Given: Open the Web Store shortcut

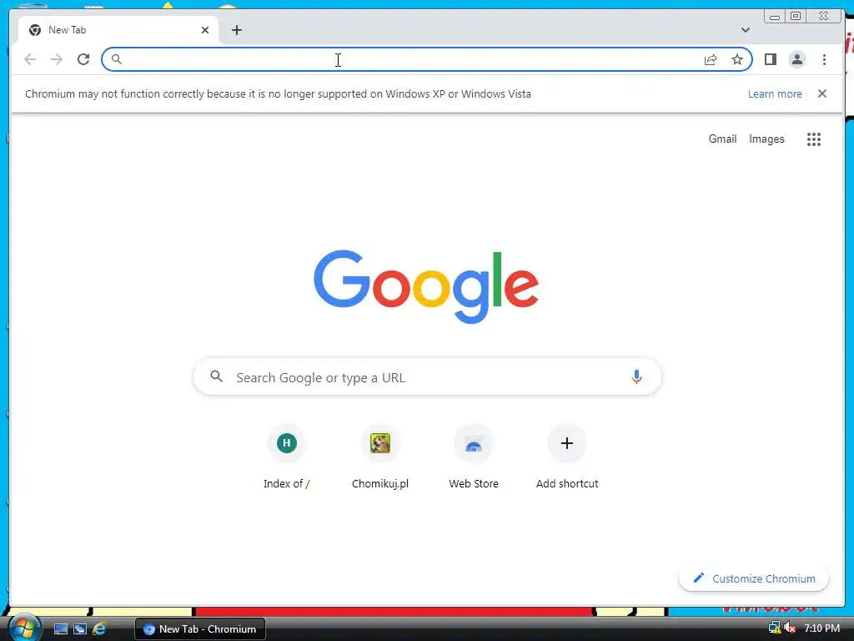Looking at the screenshot, I should [x=474, y=458].
